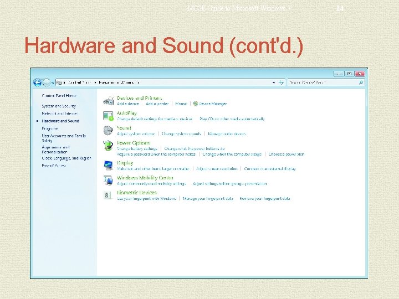Screen dimensions: 399x299
Task: Click the Search Control Panel field
Action: (x=326, y=83)
